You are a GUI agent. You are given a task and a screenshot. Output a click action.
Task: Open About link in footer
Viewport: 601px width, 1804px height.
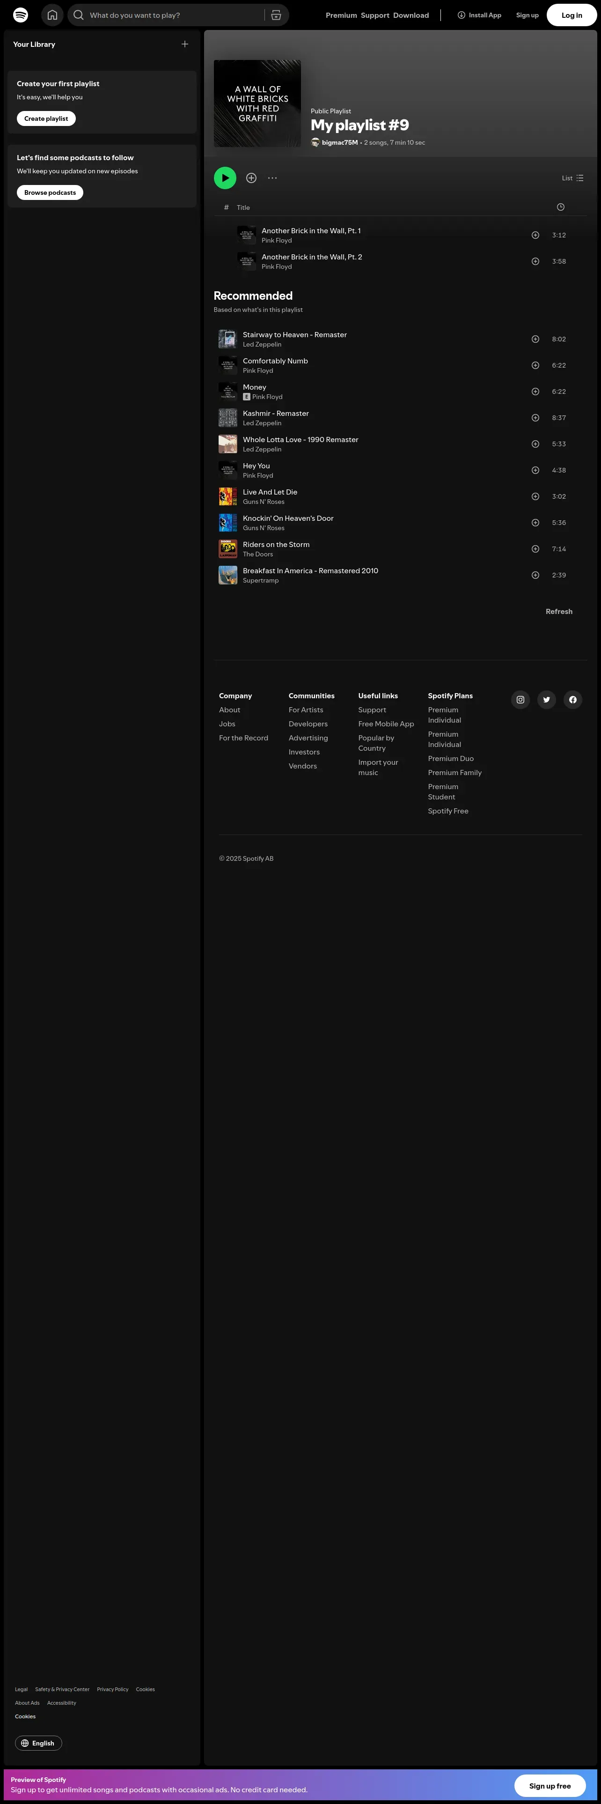[229, 710]
